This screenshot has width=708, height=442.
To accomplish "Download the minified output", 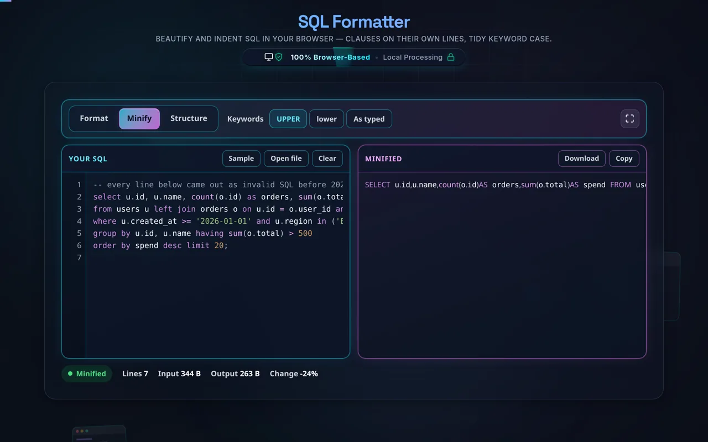I will click(x=581, y=159).
